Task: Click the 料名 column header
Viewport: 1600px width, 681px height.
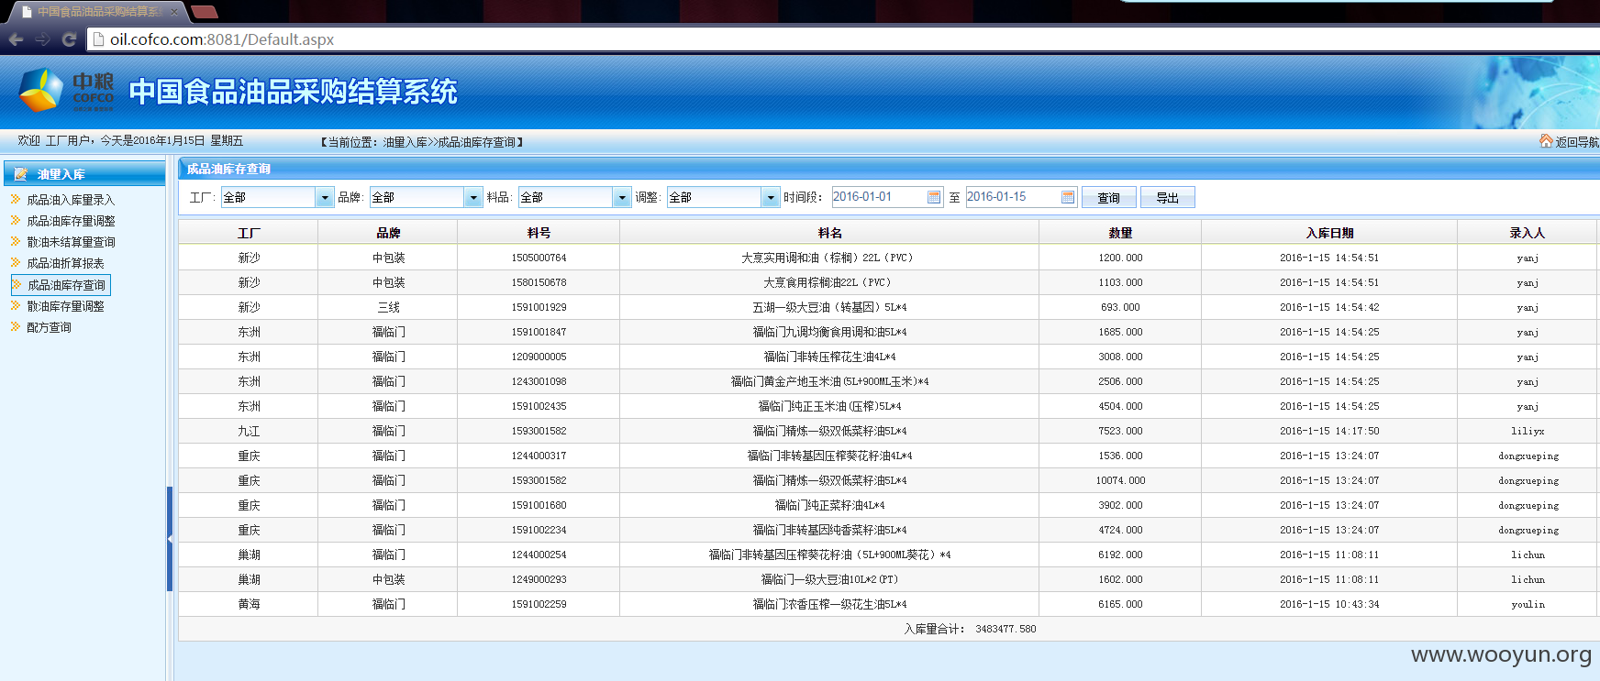Action: point(829,233)
